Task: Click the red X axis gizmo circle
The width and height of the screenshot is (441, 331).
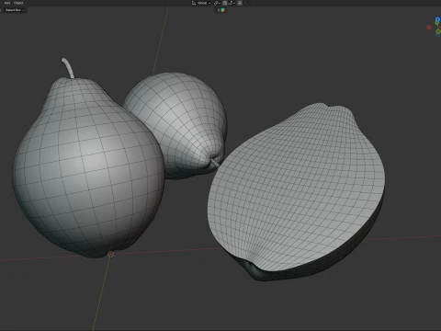Action: [x=429, y=28]
